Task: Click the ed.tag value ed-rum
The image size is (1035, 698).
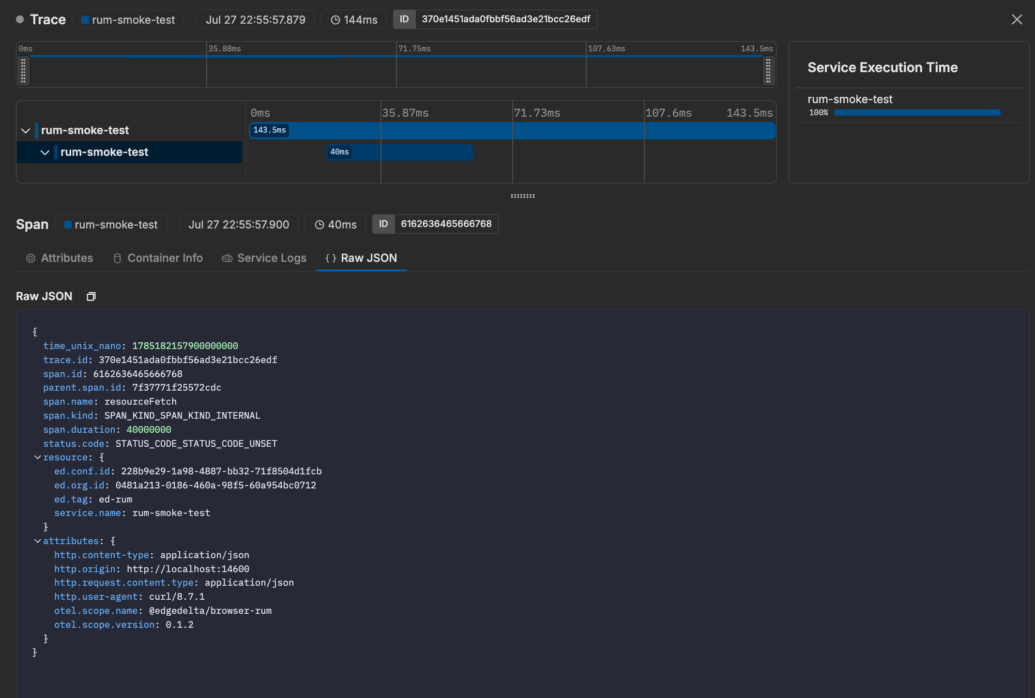Action: (115, 500)
